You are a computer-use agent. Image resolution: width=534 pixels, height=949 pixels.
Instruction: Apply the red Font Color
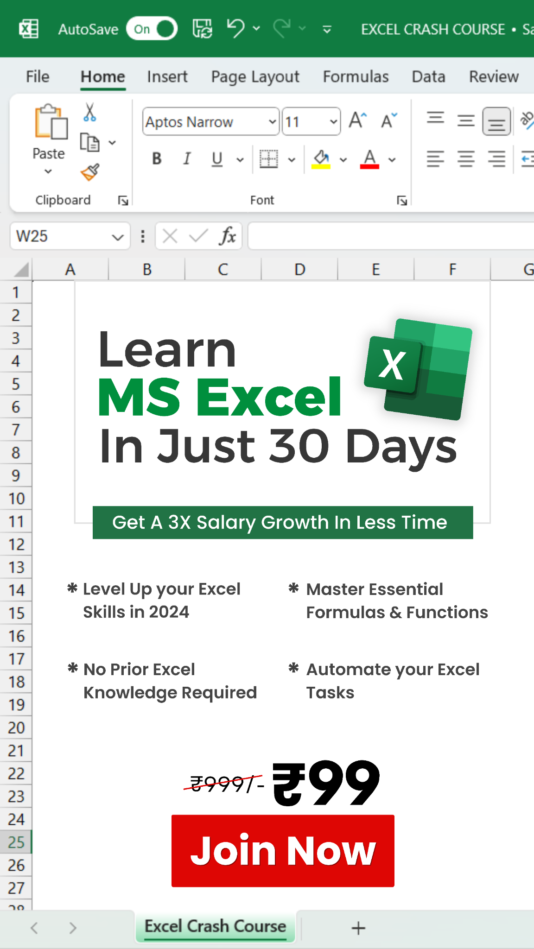click(x=369, y=159)
